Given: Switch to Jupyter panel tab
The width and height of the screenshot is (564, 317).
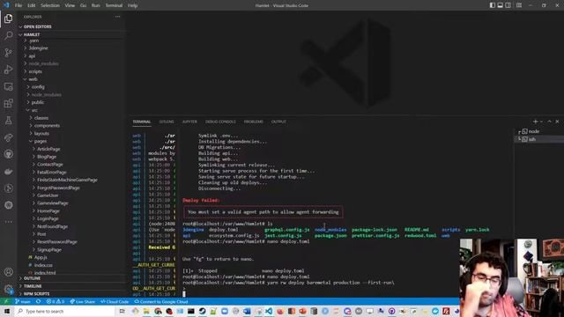Looking at the screenshot, I should 189,122.
